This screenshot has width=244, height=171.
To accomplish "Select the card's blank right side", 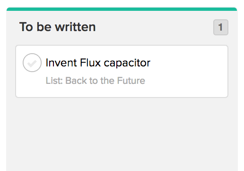I will point(188,71).
